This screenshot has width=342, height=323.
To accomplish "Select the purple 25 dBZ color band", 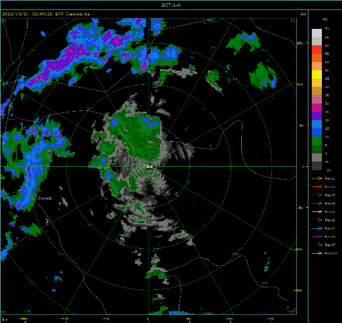I will [316, 116].
